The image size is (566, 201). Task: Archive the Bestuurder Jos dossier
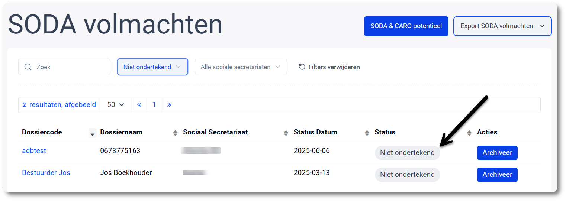tap(497, 175)
